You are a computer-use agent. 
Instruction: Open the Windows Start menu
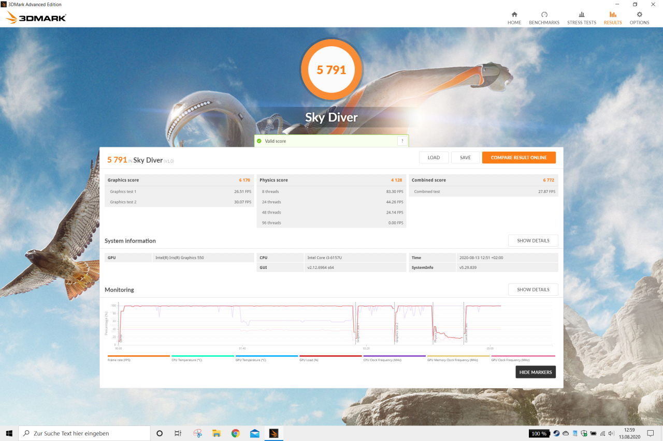point(9,433)
